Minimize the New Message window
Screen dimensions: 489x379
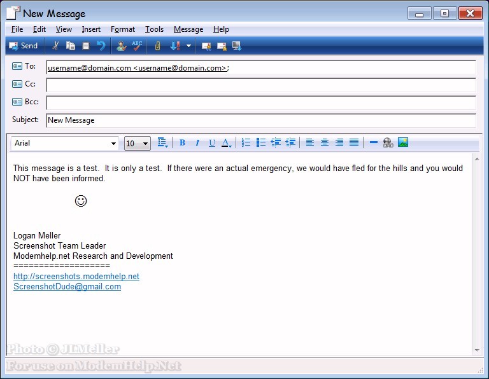coord(419,14)
